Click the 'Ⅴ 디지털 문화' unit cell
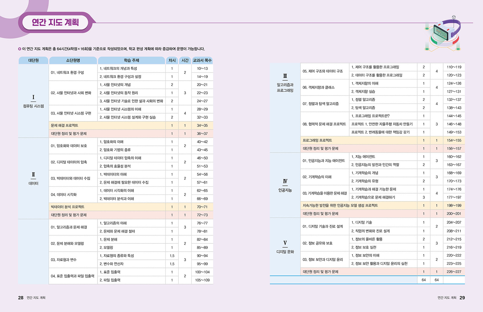This screenshot has width=483, height=312. [x=285, y=247]
